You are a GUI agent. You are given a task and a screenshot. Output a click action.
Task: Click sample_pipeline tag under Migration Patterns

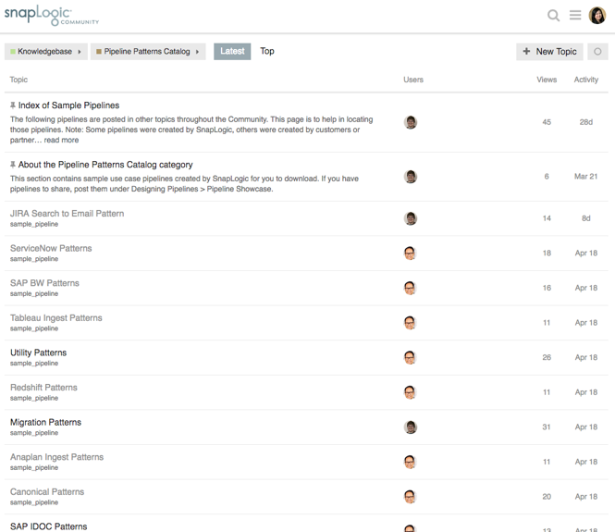(34, 433)
